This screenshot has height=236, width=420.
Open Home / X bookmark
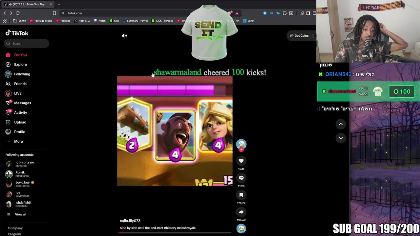click(x=82, y=21)
